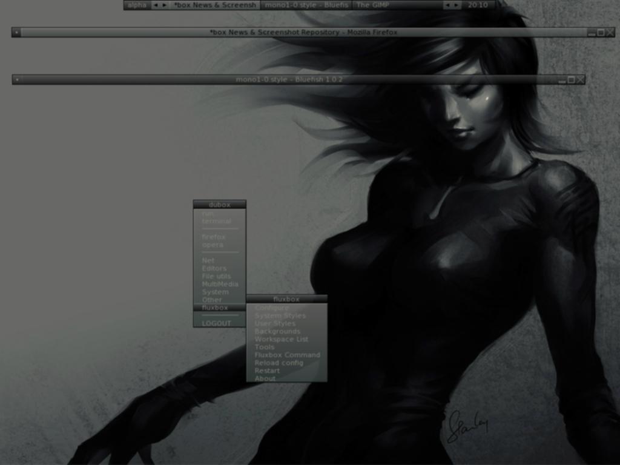Click About in fluxbox submenu
The width and height of the screenshot is (620, 465).
click(x=286, y=378)
